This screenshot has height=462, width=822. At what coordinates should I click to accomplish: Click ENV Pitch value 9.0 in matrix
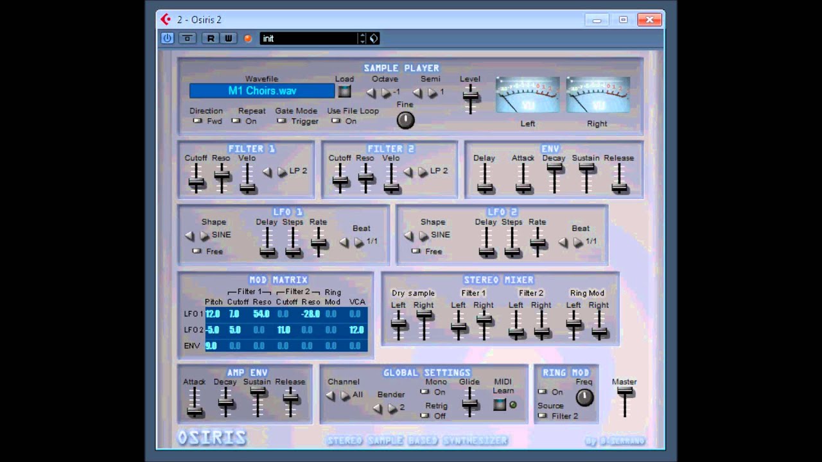point(211,346)
